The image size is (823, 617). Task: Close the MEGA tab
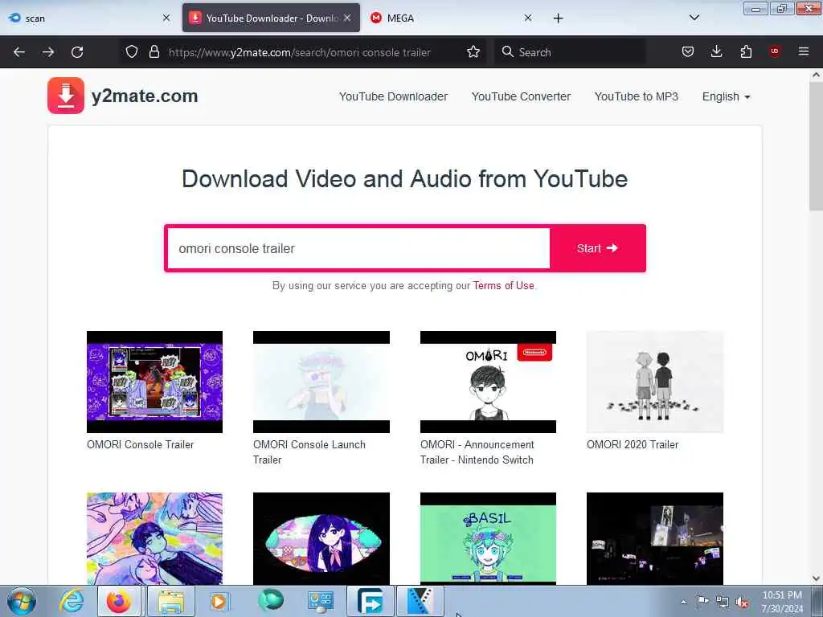[528, 18]
